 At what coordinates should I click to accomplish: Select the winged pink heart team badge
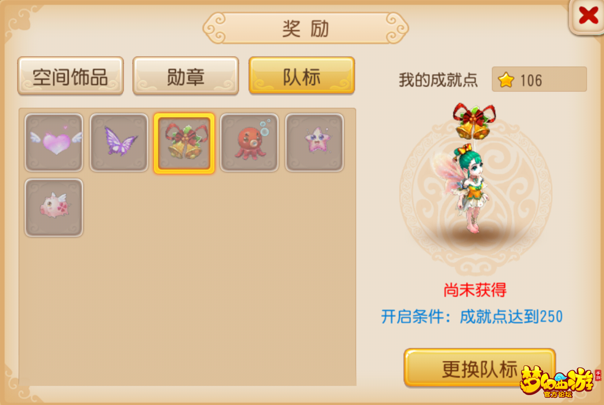click(x=54, y=143)
